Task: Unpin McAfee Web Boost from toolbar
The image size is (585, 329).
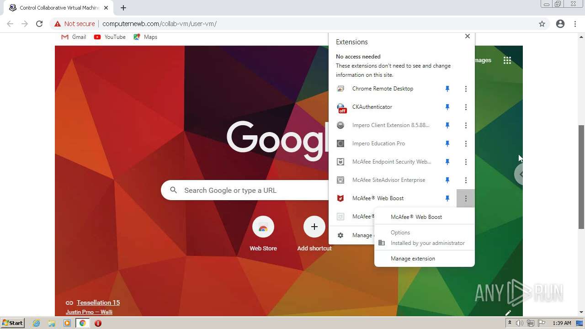Action: coord(447,198)
